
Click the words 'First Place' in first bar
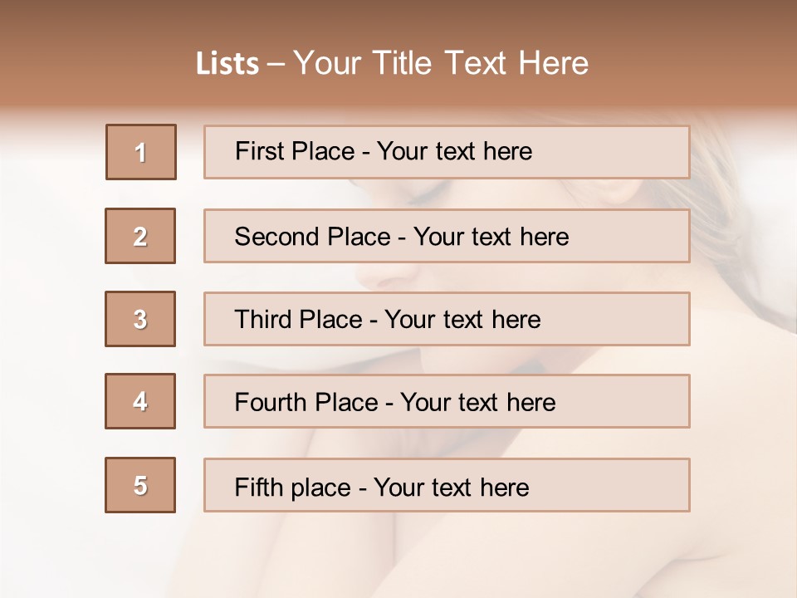click(x=295, y=151)
